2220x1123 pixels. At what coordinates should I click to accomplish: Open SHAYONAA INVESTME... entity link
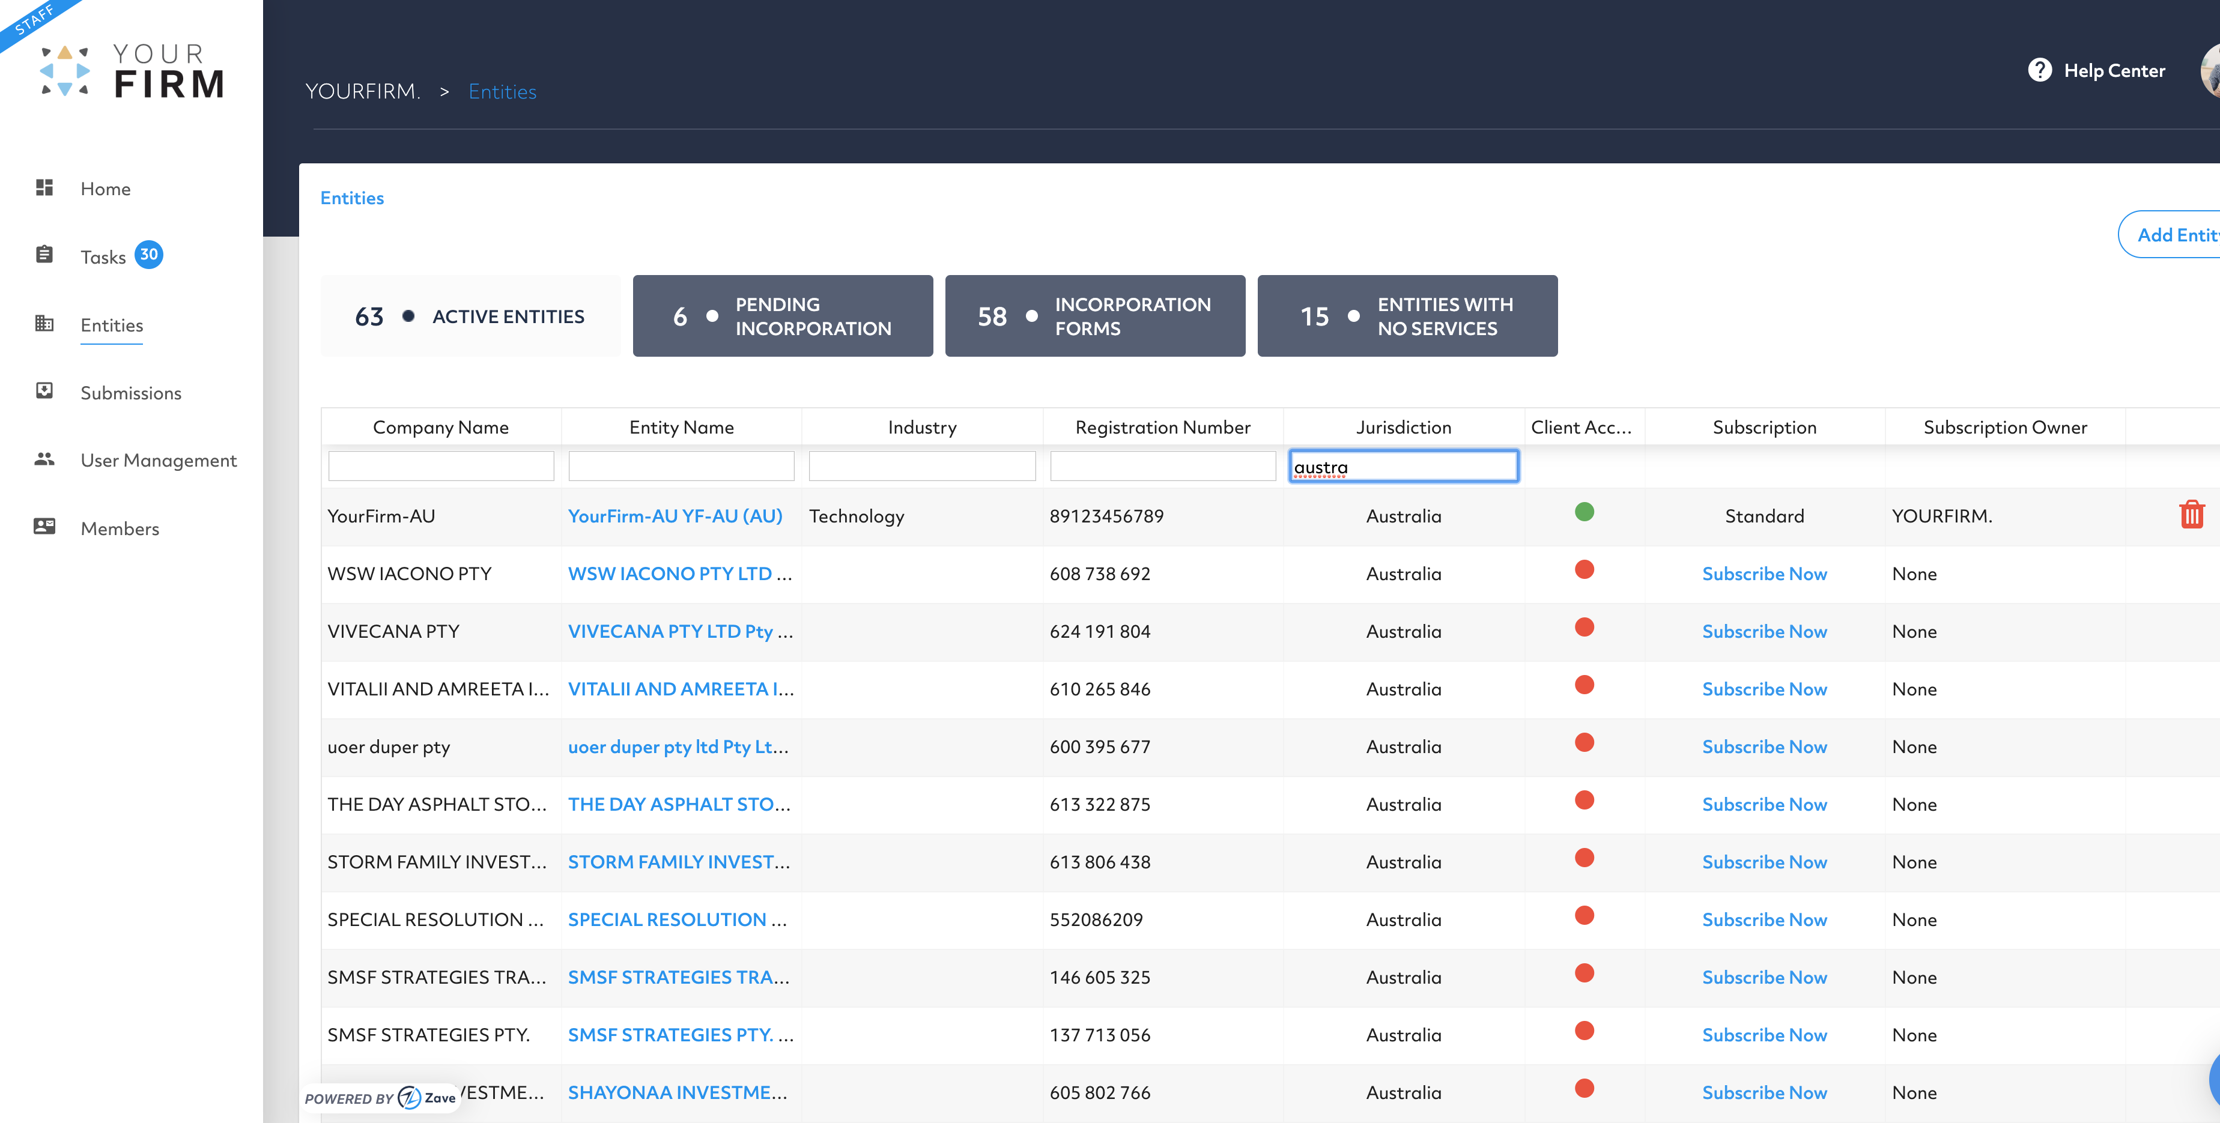click(678, 1093)
